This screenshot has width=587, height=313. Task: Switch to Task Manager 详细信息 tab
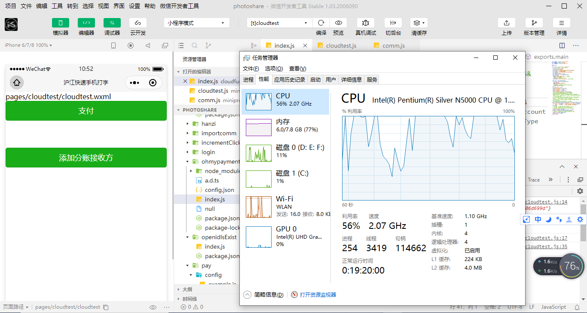point(351,79)
